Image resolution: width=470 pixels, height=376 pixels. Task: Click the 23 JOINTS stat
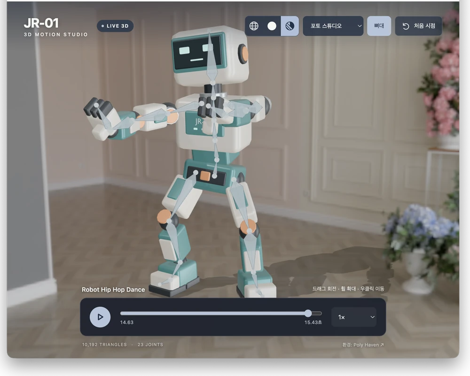coord(150,345)
